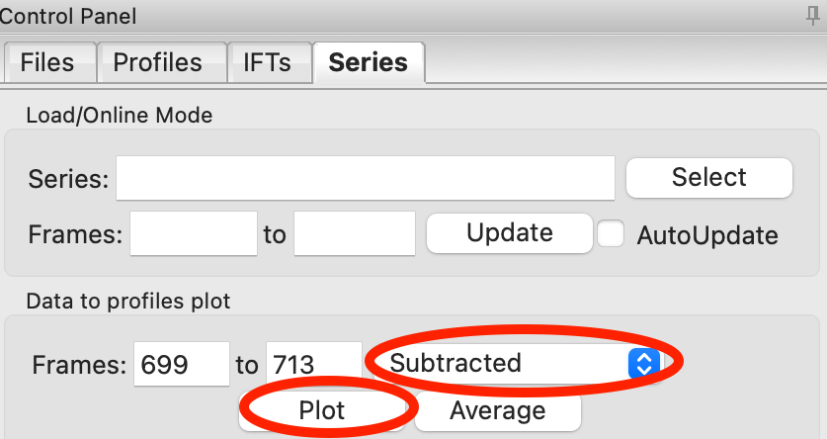Click the Data to profiles plot heading
The height and width of the screenshot is (439, 827).
point(127,300)
